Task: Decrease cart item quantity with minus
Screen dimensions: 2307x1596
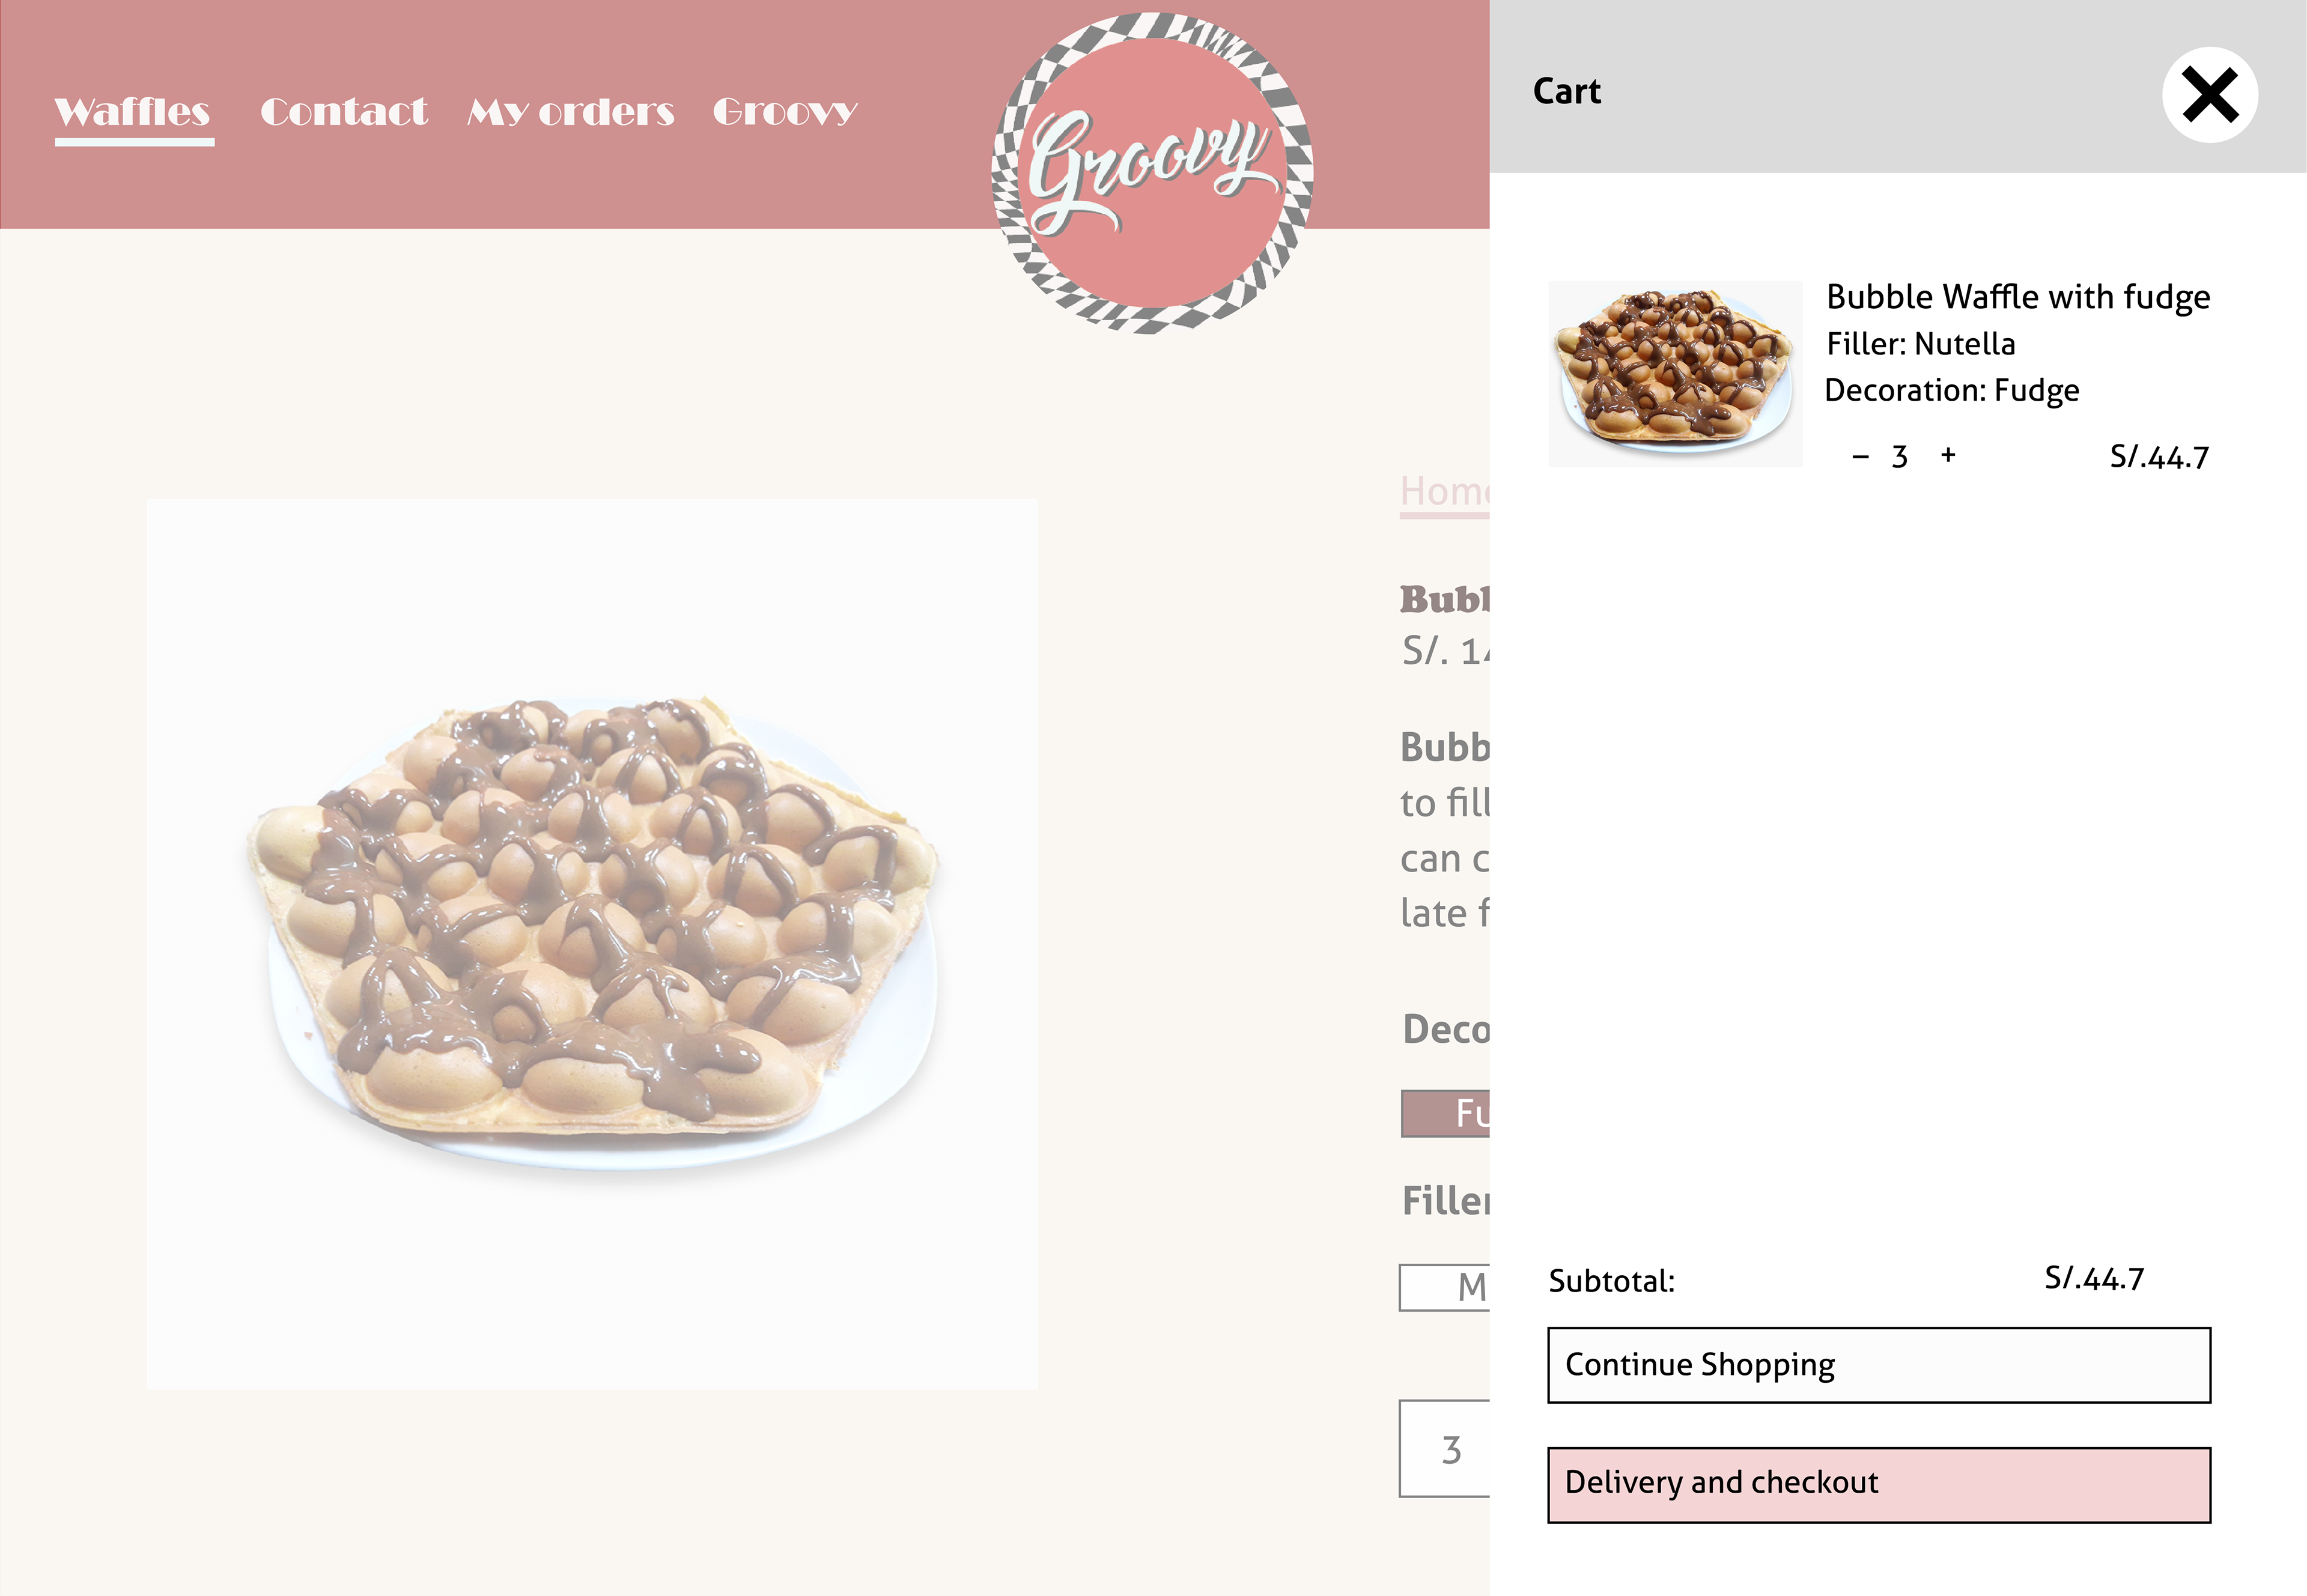Action: click(1860, 457)
